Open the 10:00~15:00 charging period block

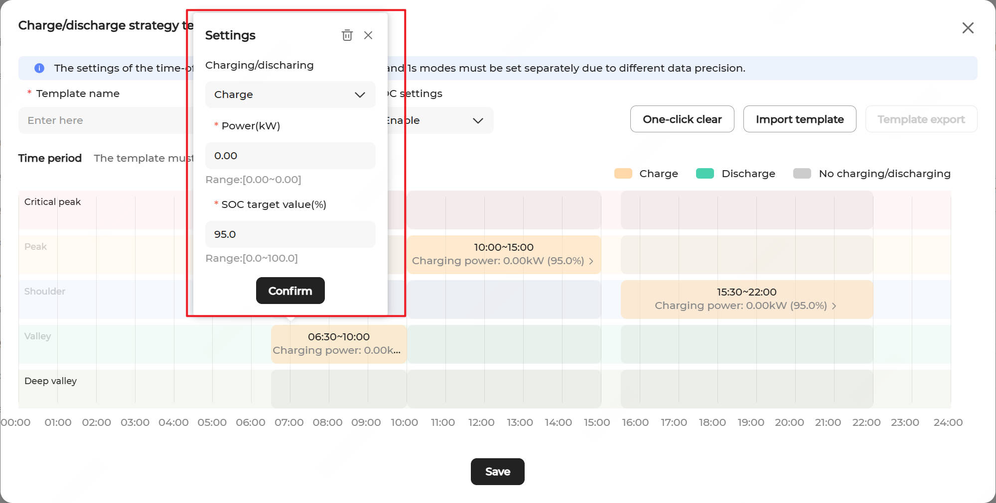tap(503, 254)
